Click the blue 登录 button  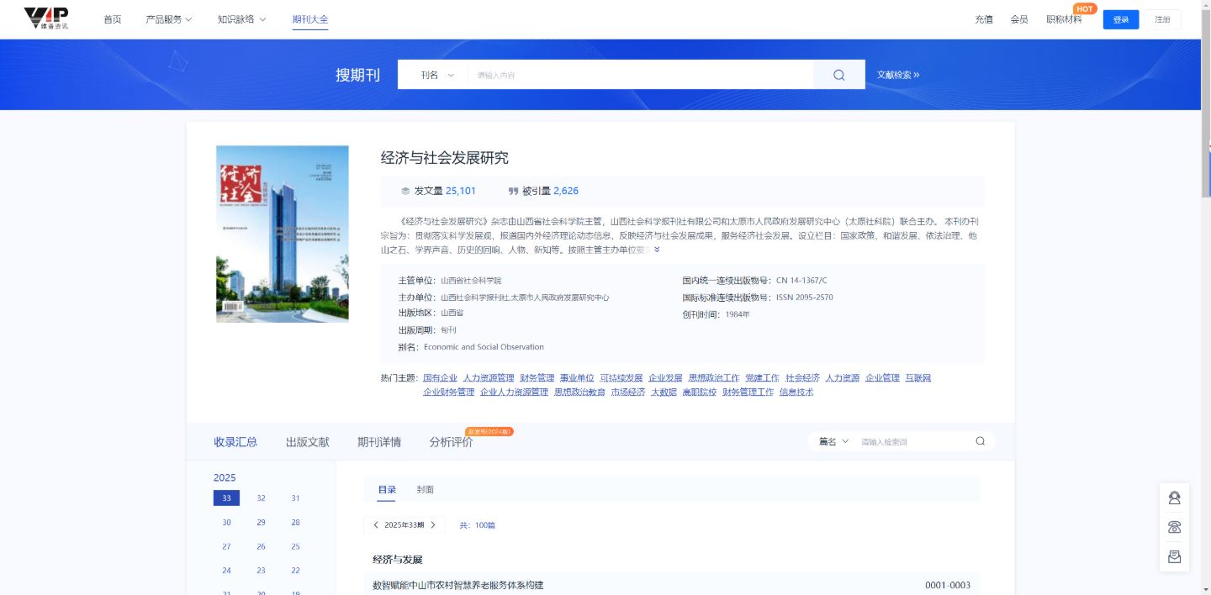point(1120,18)
